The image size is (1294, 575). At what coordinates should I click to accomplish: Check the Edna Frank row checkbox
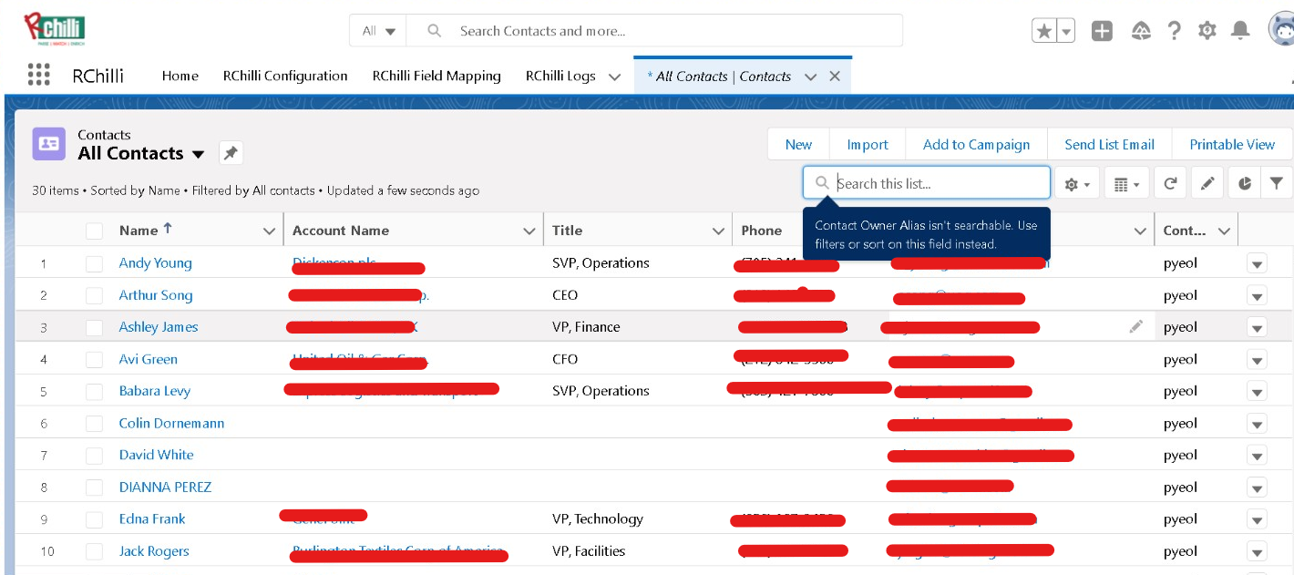pyautogui.click(x=95, y=519)
